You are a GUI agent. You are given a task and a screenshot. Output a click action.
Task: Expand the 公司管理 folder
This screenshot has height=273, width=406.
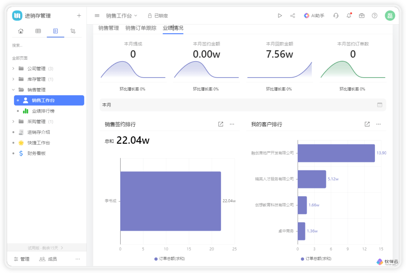tap(13, 69)
